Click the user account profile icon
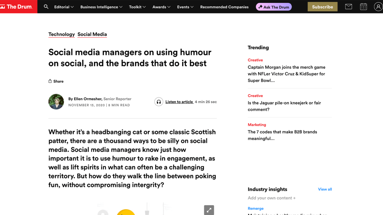Screen dimensions: 383x215 (378, 7)
